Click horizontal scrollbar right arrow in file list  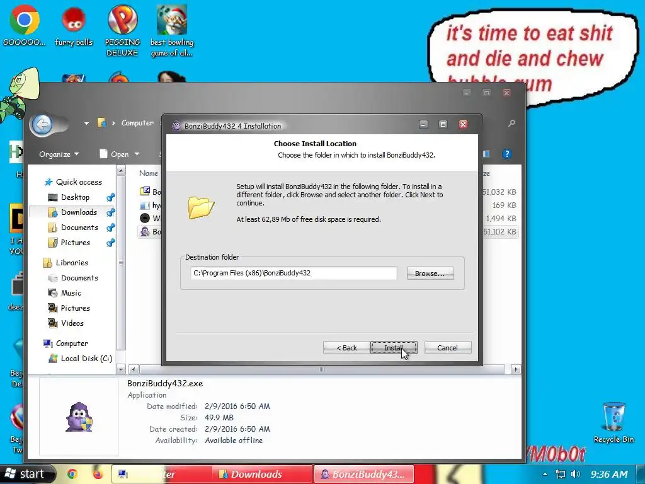tap(515, 369)
